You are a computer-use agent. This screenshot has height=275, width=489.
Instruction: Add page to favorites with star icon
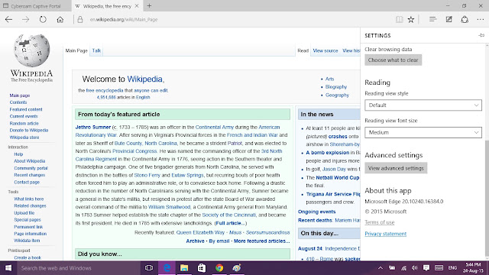click(x=411, y=19)
